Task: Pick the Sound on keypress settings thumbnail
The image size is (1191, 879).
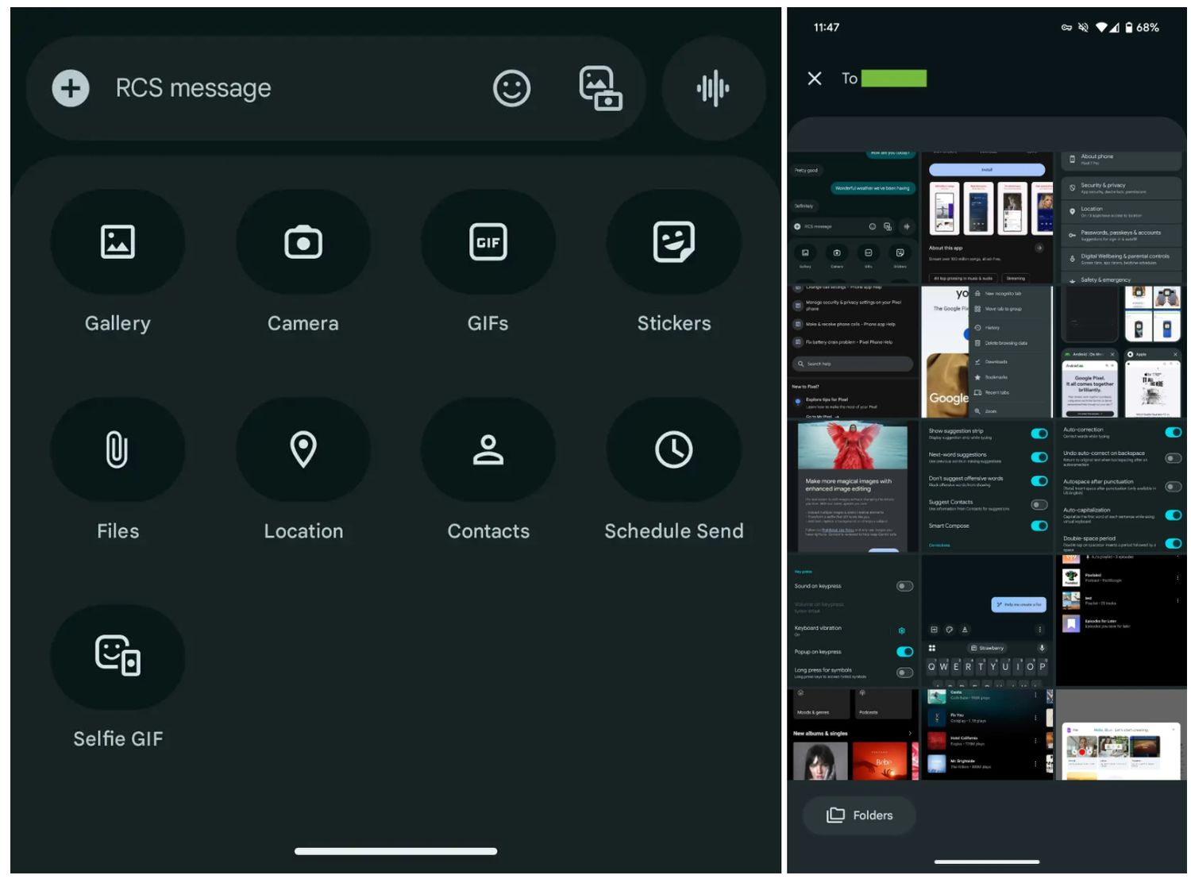Action: [853, 621]
